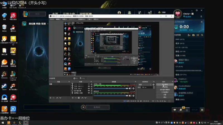Move source down with the down arrow

click(x=86, y=98)
